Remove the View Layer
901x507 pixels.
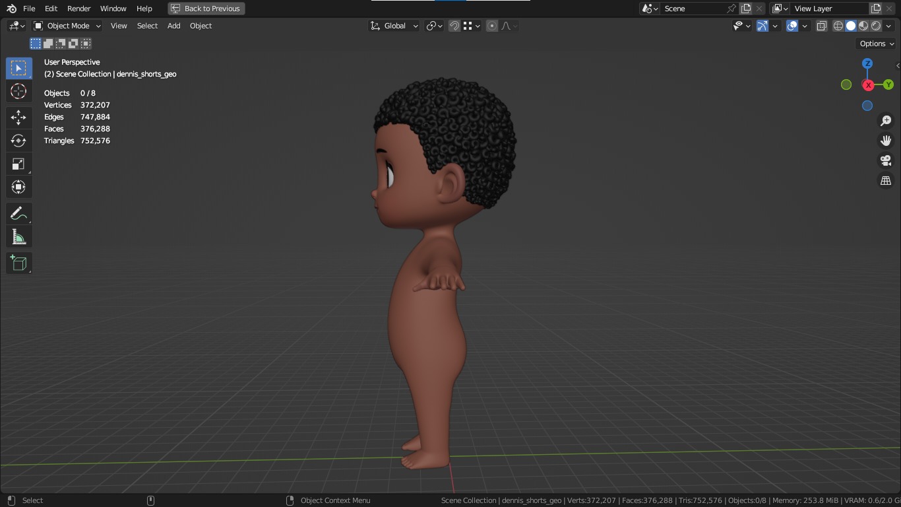pos(889,9)
